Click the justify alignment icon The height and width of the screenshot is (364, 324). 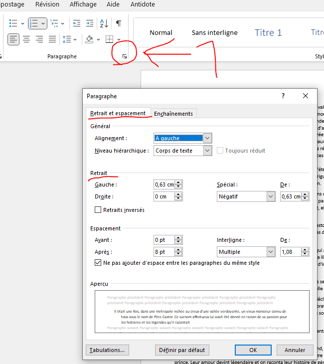[52, 39]
